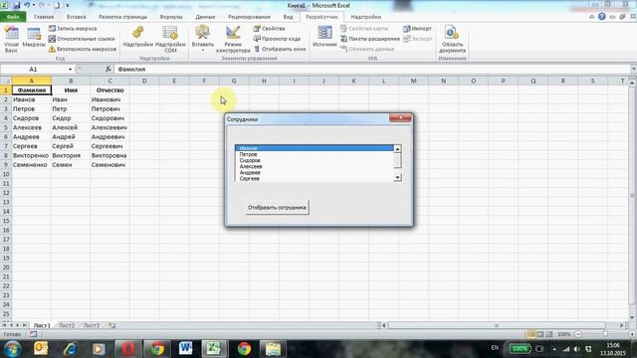The image size is (637, 358).
Task: Open Internet Explorer from taskbar
Action: click(70, 349)
